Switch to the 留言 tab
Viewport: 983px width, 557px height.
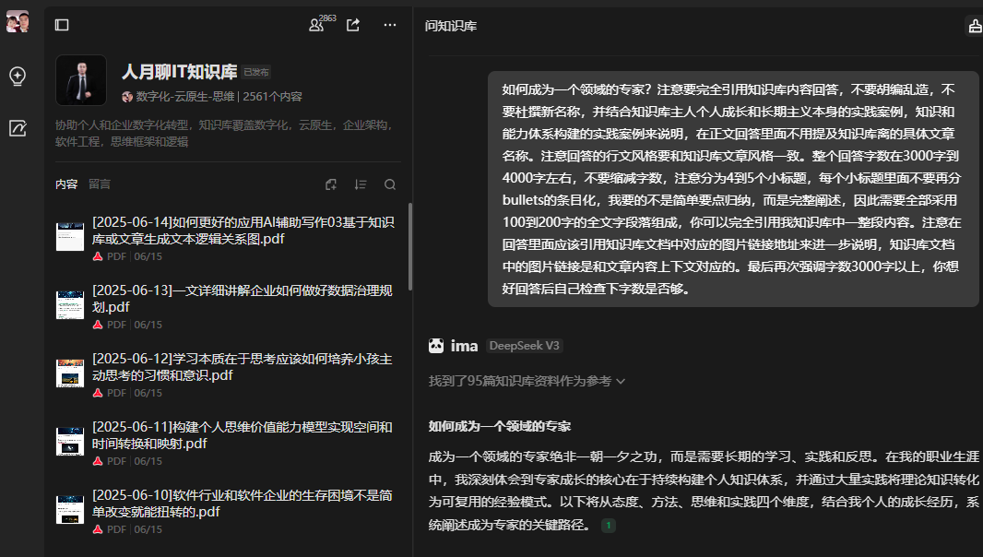(100, 184)
